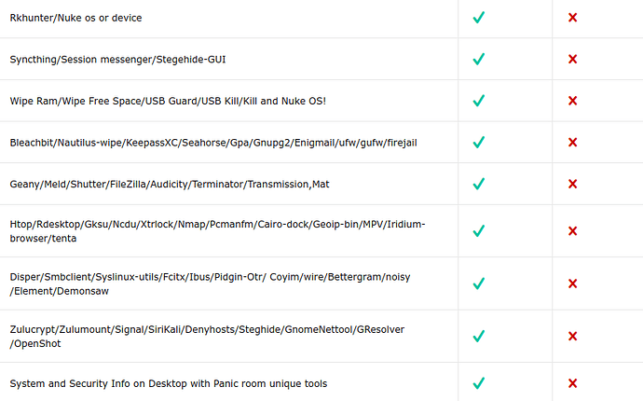Click green checkmark beside Syncthing/Session messenger row
This screenshot has height=401, width=643.
[479, 59]
